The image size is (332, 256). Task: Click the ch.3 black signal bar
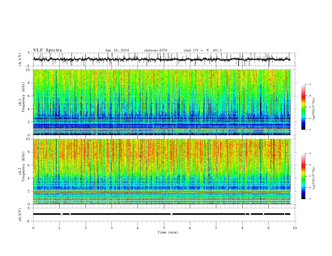[161, 214]
